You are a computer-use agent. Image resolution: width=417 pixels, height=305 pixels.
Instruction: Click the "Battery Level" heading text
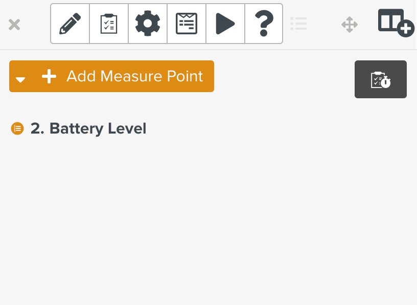[x=98, y=128]
